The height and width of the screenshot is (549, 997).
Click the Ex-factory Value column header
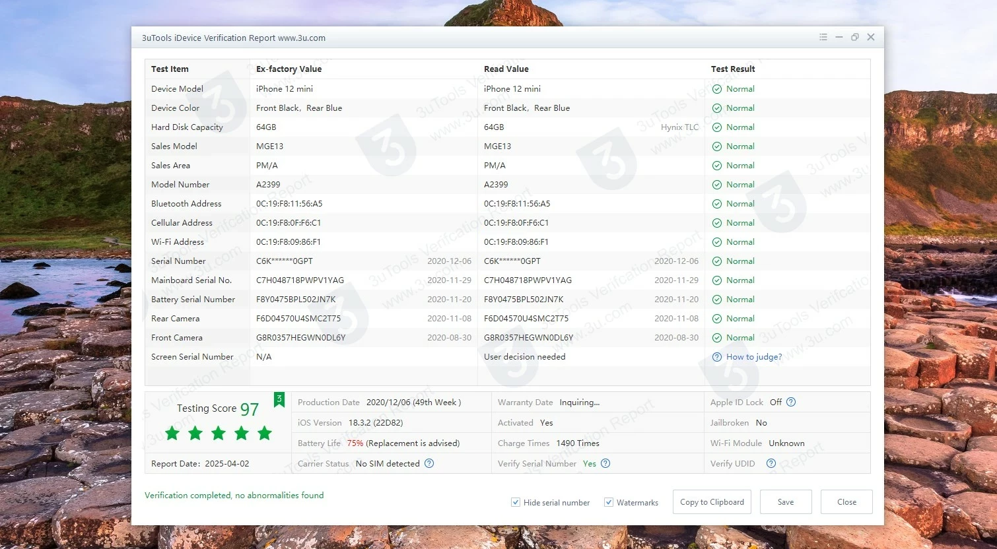pyautogui.click(x=289, y=69)
